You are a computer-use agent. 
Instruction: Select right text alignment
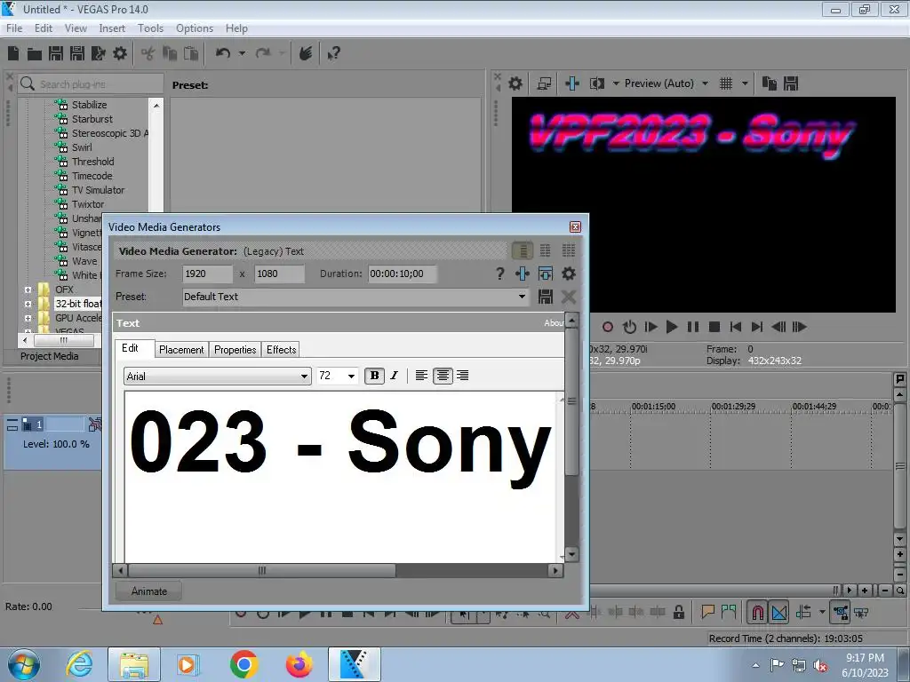(462, 376)
